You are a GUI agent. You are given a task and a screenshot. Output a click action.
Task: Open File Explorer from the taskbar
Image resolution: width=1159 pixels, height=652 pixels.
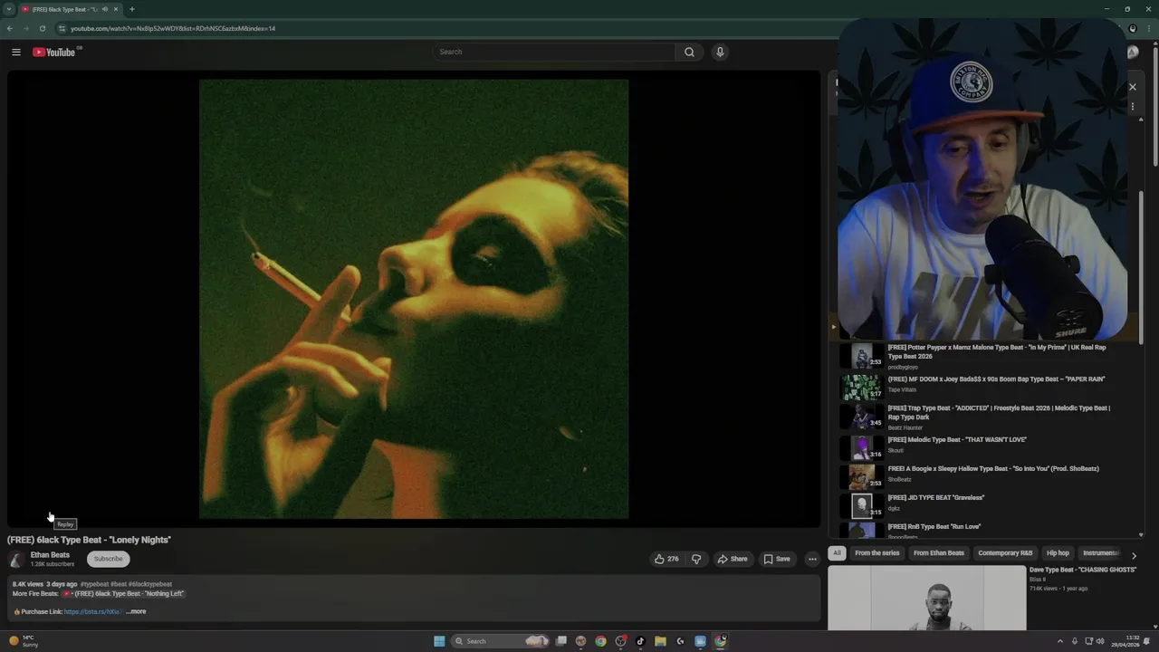tap(660, 641)
